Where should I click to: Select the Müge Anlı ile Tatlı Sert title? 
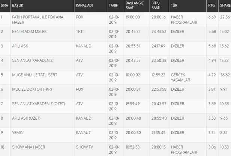coord(33,74)
